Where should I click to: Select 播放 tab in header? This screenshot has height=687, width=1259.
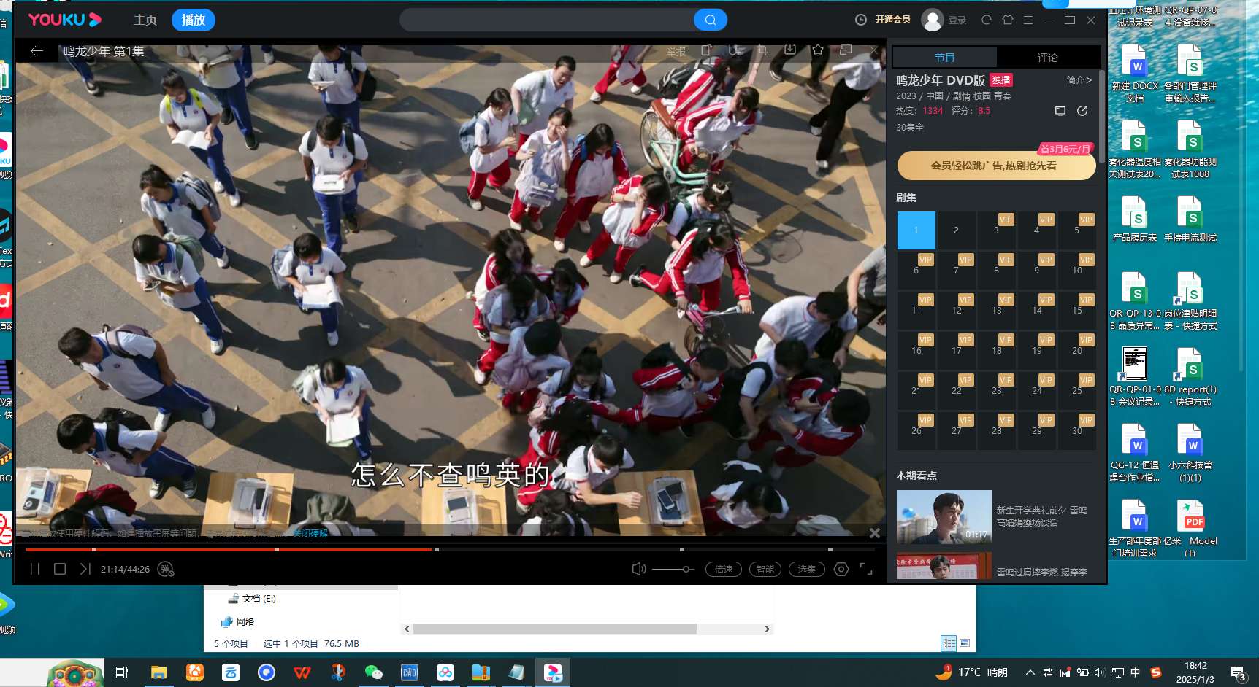(194, 20)
